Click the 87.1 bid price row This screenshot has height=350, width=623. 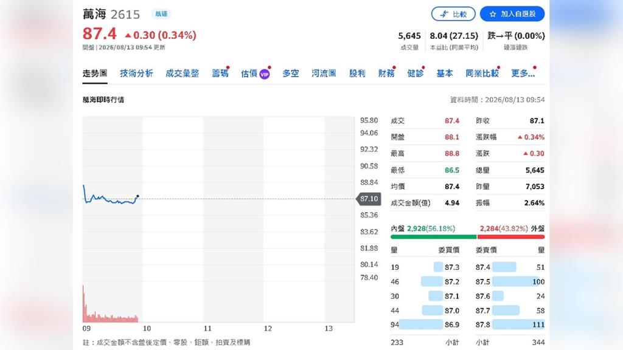[x=425, y=296]
